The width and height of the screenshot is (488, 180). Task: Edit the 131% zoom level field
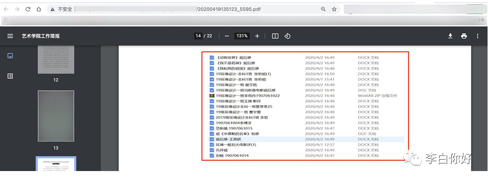(x=242, y=36)
